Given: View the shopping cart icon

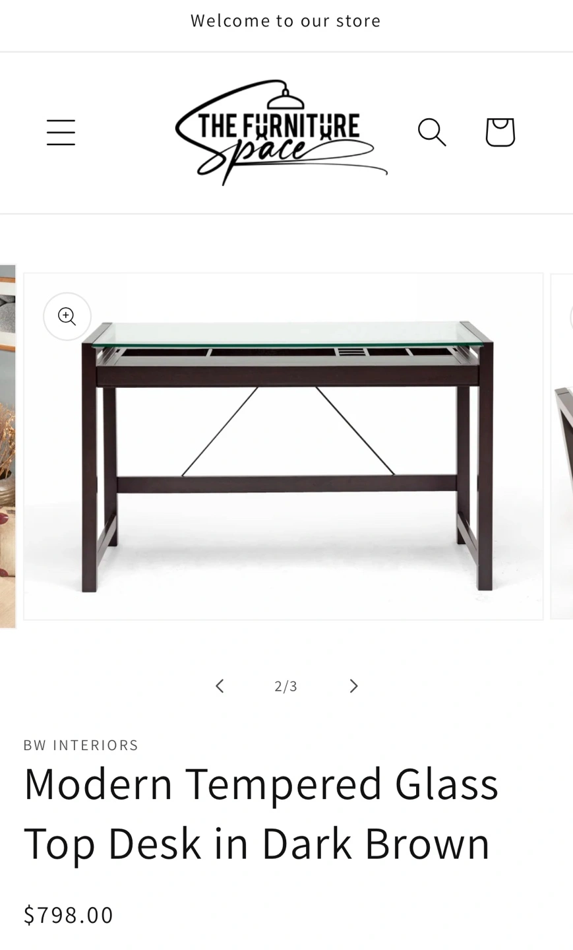Looking at the screenshot, I should point(500,133).
